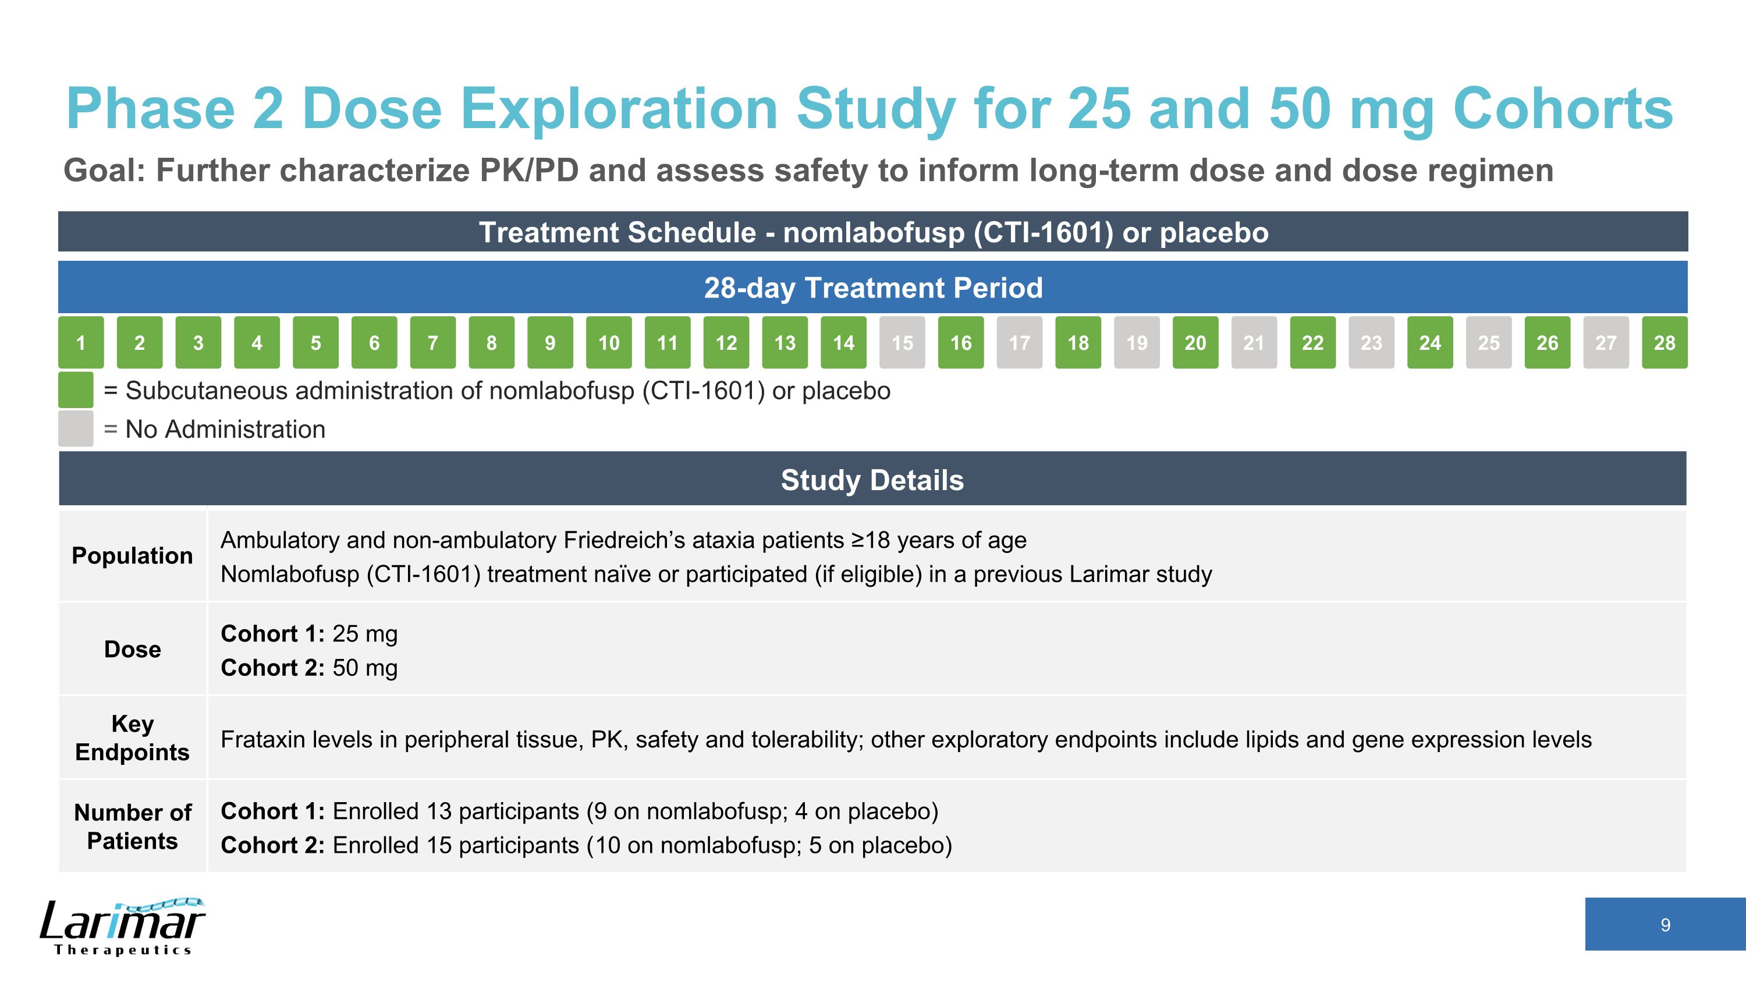Toggle day 9 dosing indicator
1746x982 pixels.
point(551,343)
